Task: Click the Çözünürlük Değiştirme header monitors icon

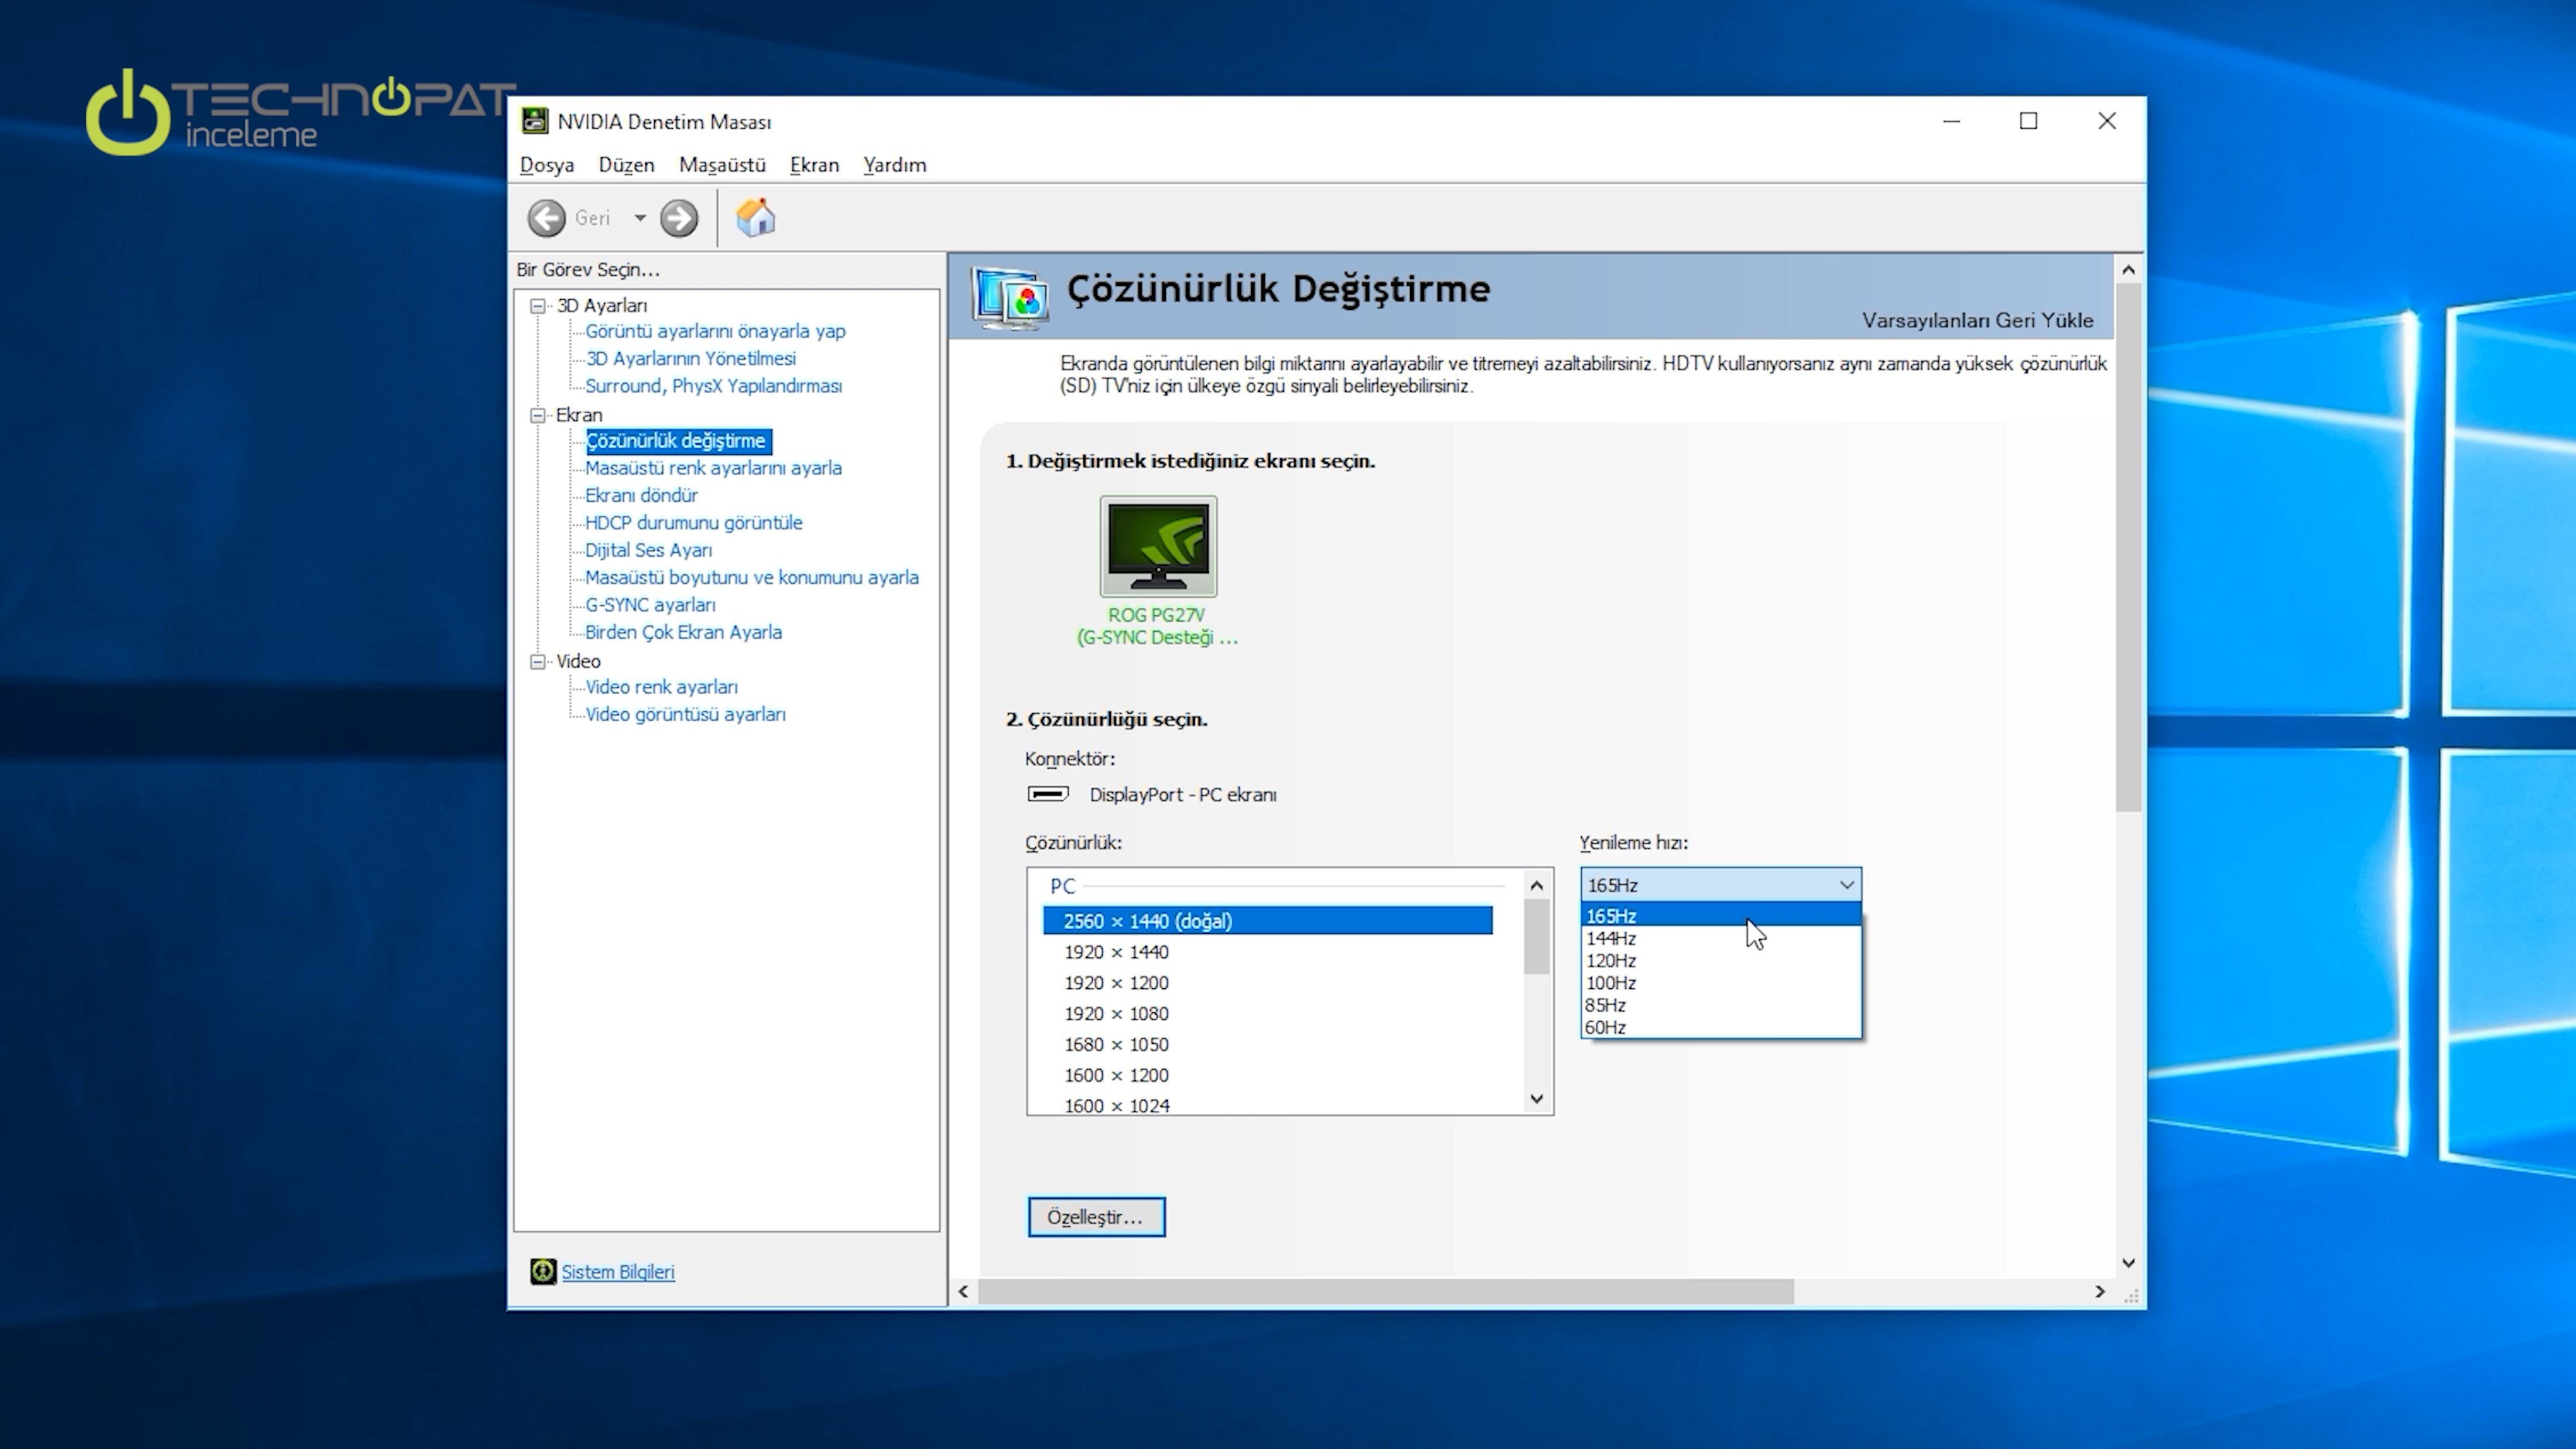Action: click(1010, 297)
